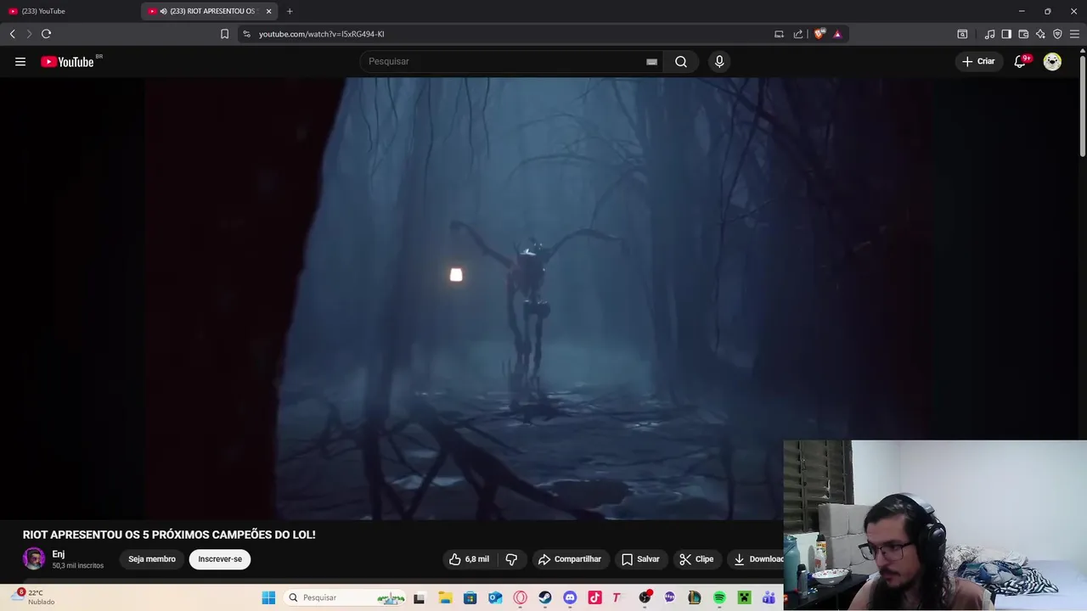Click the taskbar Pesquisar search box
Screen dimensions: 1087x611
point(344,597)
